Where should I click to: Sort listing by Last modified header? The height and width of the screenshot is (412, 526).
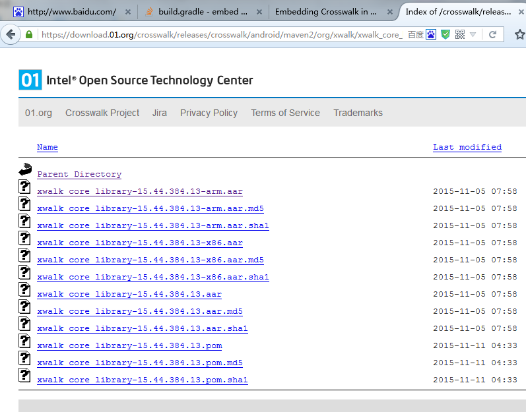467,147
